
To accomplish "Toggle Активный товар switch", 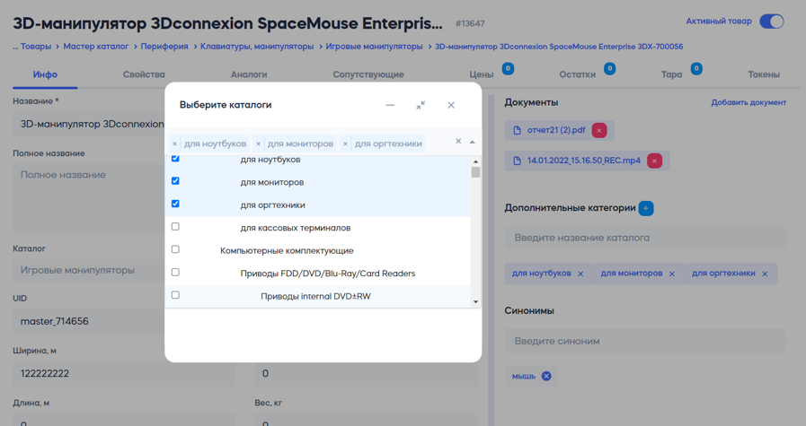I will point(772,22).
